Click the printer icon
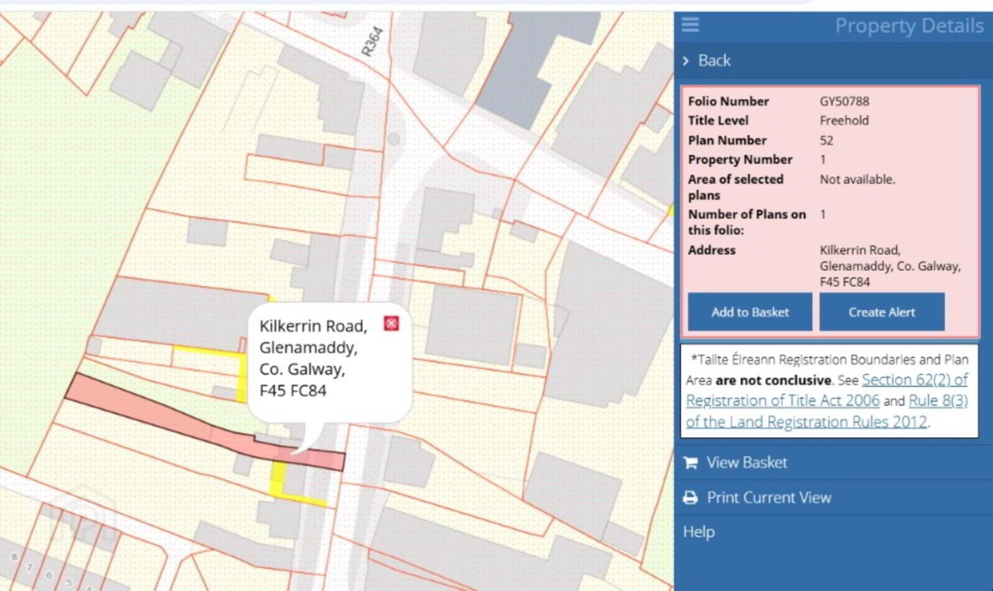Screen dimensions: 993x591 [x=690, y=498]
